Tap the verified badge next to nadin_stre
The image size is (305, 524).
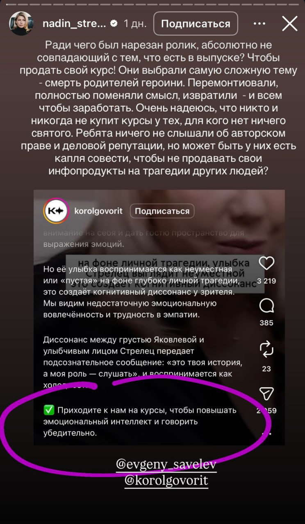click(x=115, y=24)
